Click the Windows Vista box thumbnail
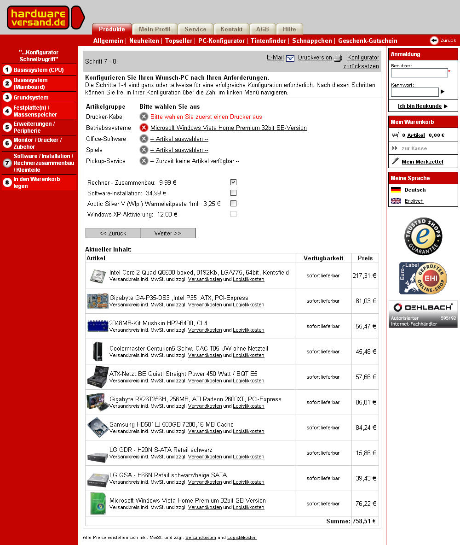 pyautogui.click(x=98, y=504)
